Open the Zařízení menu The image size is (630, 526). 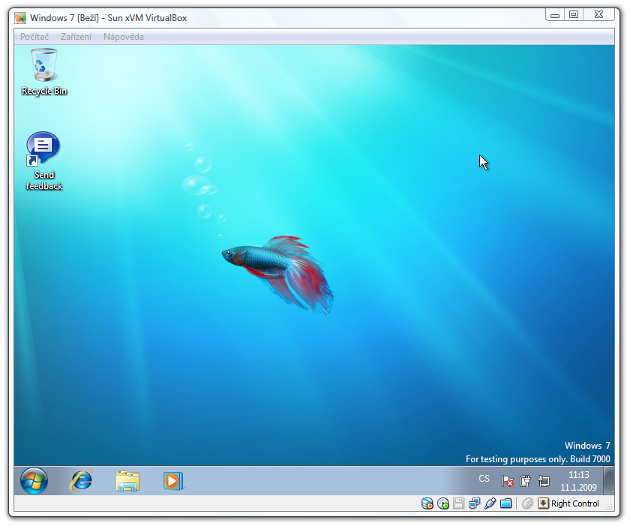(x=76, y=37)
